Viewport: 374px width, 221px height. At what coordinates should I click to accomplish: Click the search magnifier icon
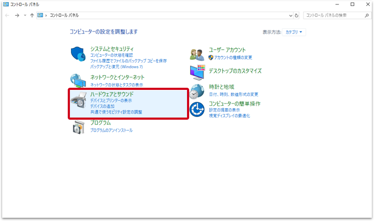(367, 16)
